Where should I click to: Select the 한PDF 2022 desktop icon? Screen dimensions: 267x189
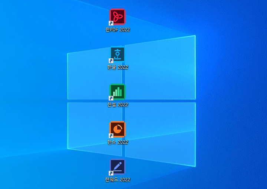click(x=118, y=17)
